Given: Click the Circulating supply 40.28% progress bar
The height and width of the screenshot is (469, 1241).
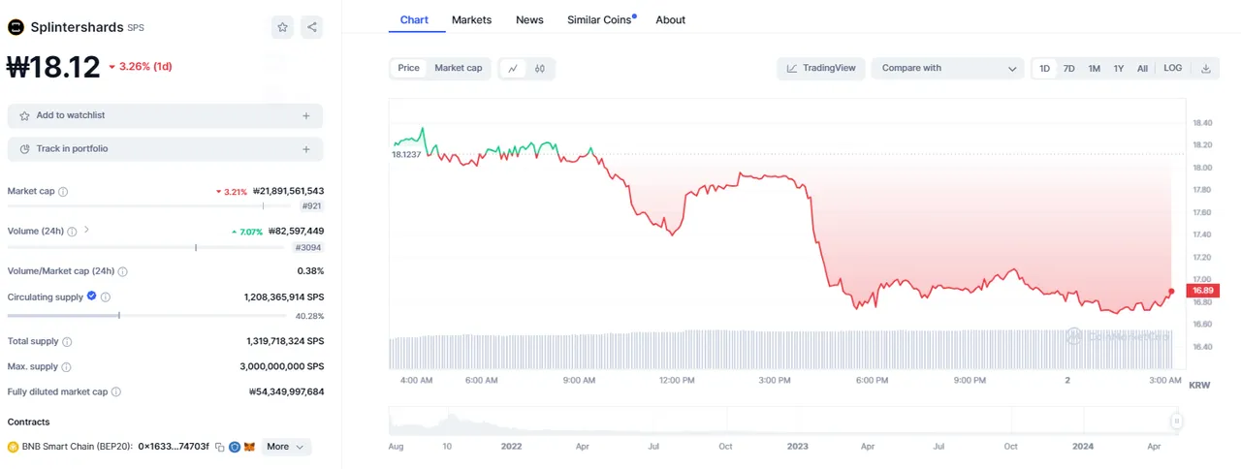Looking at the screenshot, I should click(x=145, y=315).
